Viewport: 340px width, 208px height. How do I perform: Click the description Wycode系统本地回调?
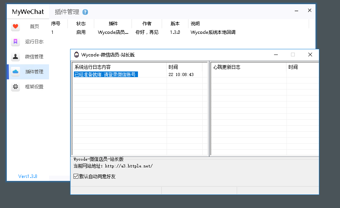(x=213, y=32)
